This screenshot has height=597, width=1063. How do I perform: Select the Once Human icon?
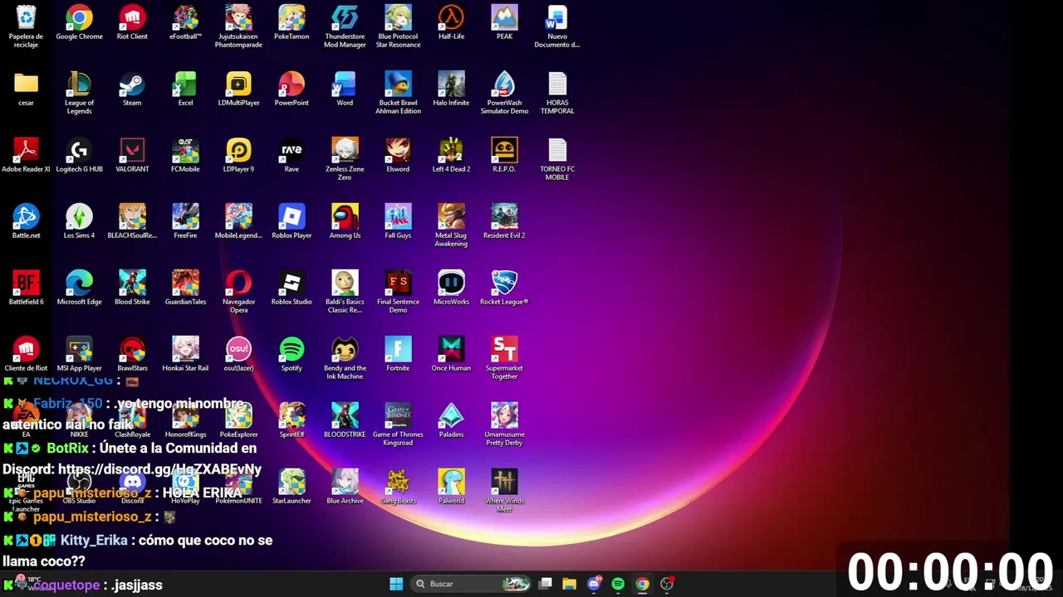(451, 355)
